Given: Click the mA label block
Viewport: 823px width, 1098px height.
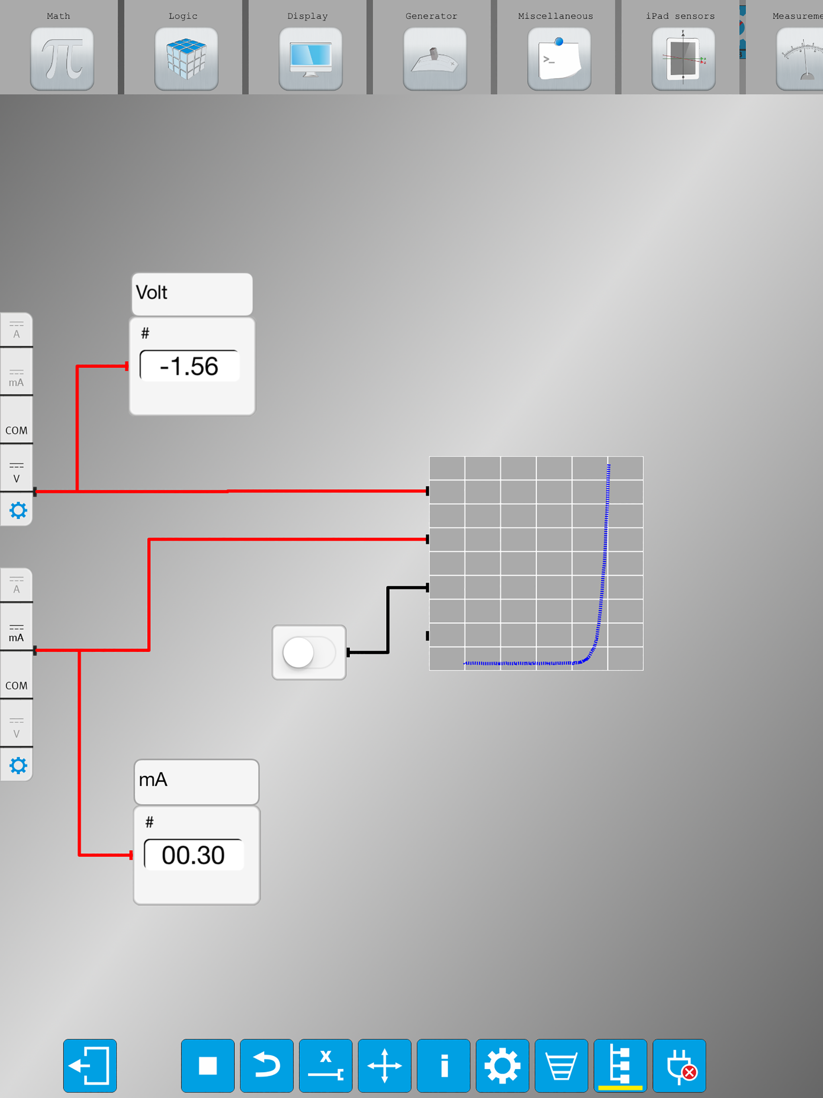Looking at the screenshot, I should (197, 782).
